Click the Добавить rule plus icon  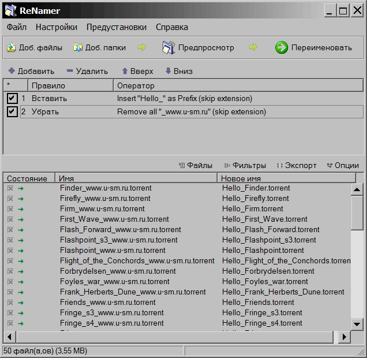12,71
